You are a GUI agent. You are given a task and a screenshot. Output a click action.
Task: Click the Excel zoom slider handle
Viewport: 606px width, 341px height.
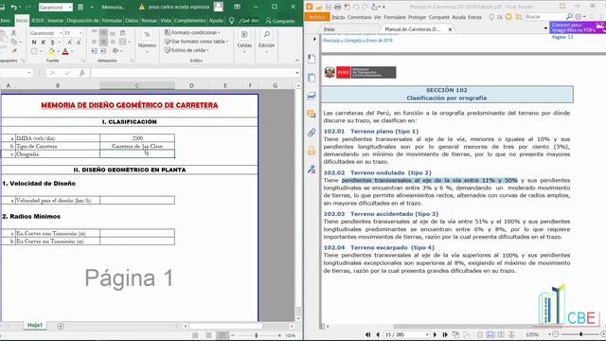point(257,335)
